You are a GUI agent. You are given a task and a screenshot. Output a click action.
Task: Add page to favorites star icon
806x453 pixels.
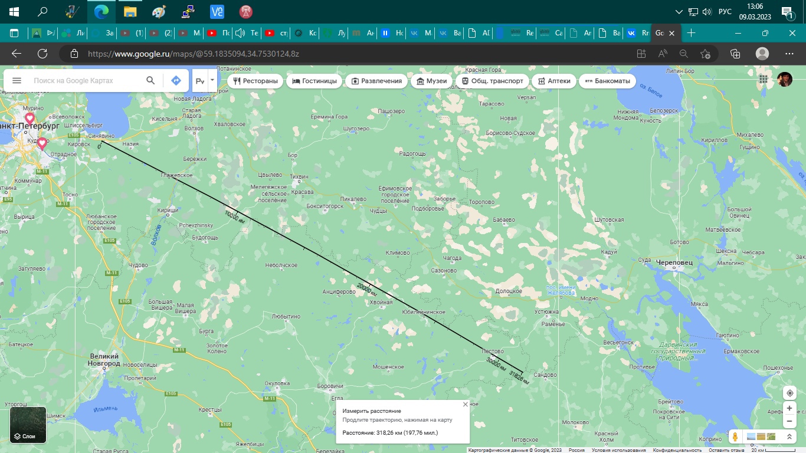[705, 54]
